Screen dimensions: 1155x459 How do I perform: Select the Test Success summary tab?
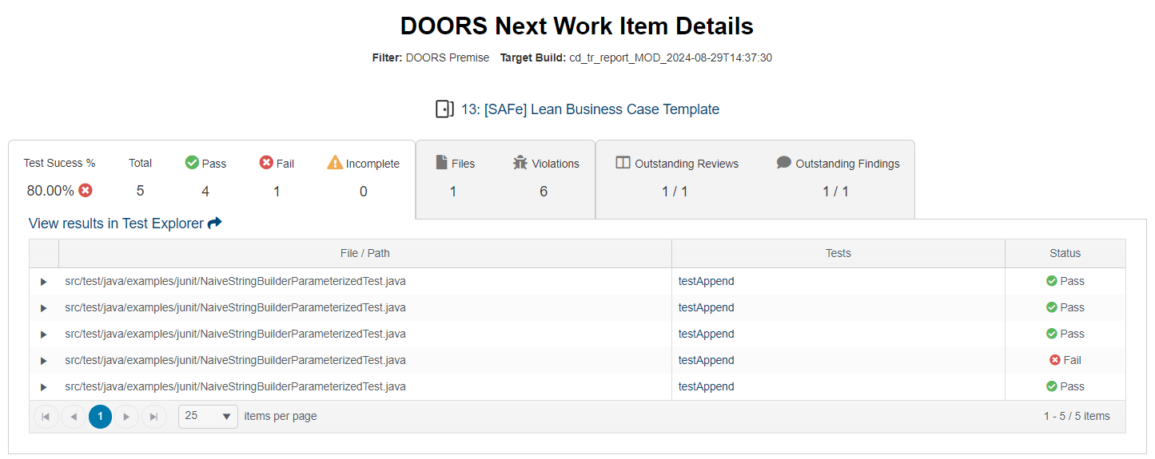[x=212, y=179]
